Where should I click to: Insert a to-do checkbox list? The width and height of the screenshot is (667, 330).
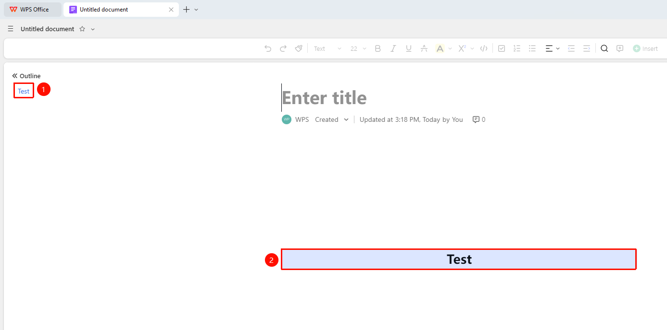[502, 48]
